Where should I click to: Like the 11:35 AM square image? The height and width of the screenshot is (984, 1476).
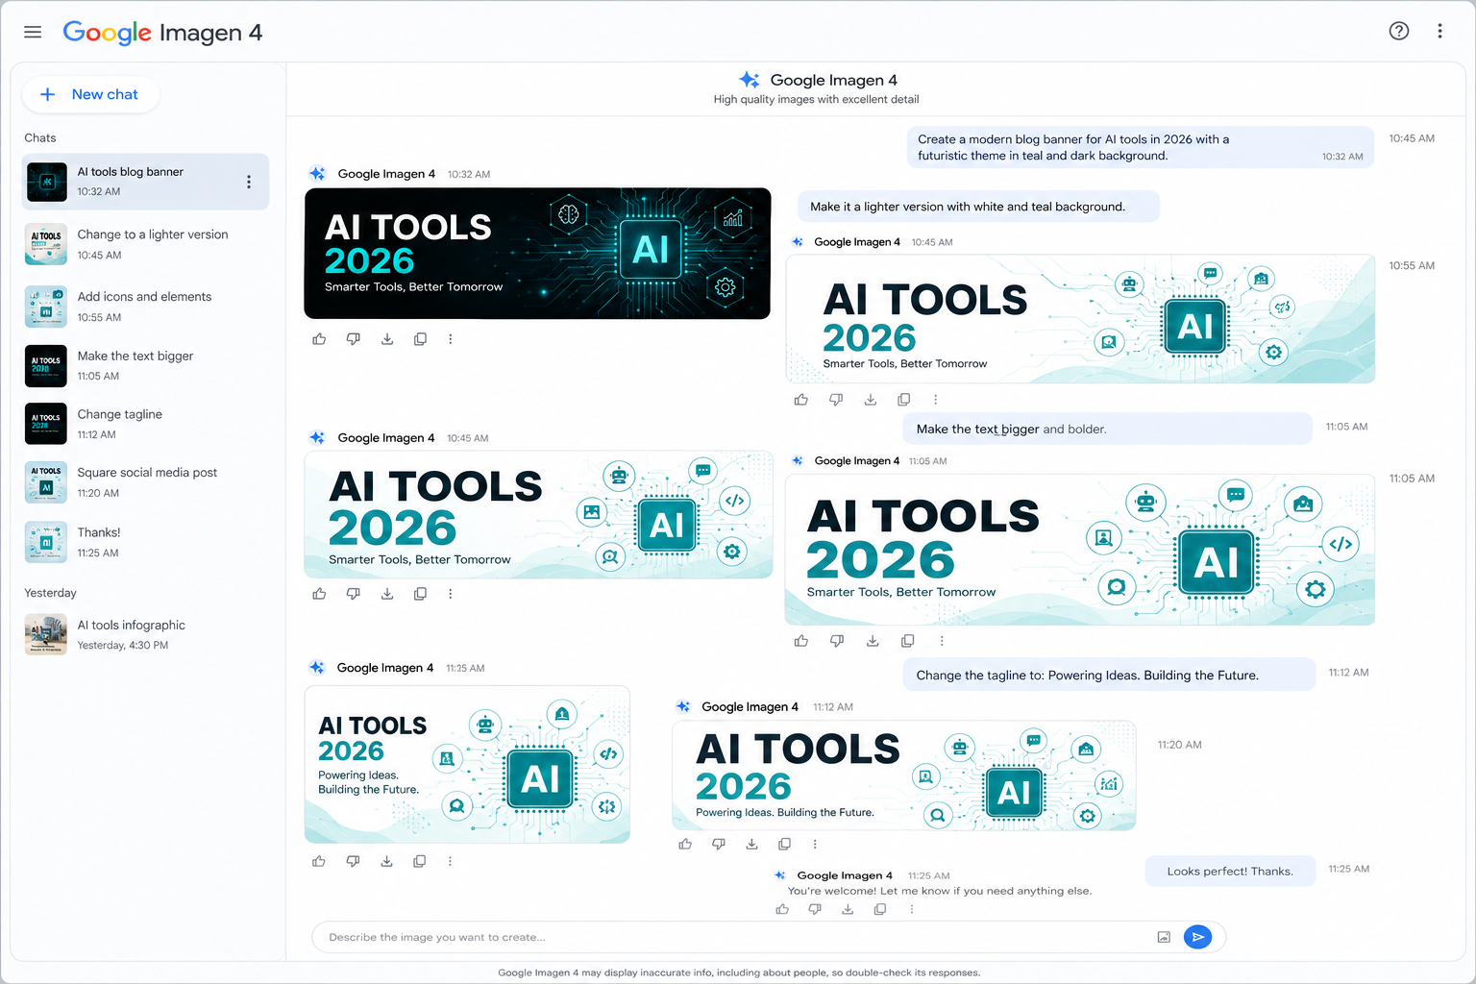[319, 862]
